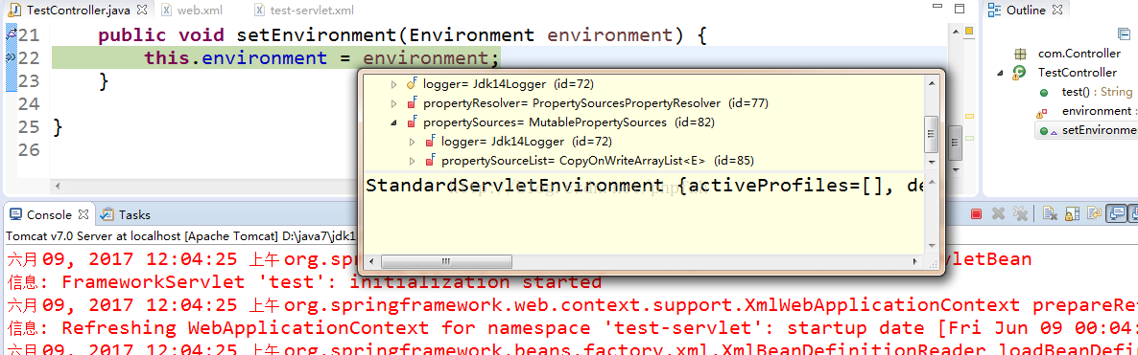Click the this.environment assignment on line 22
Image resolution: width=1138 pixels, height=355 pixels.
[x=321, y=58]
